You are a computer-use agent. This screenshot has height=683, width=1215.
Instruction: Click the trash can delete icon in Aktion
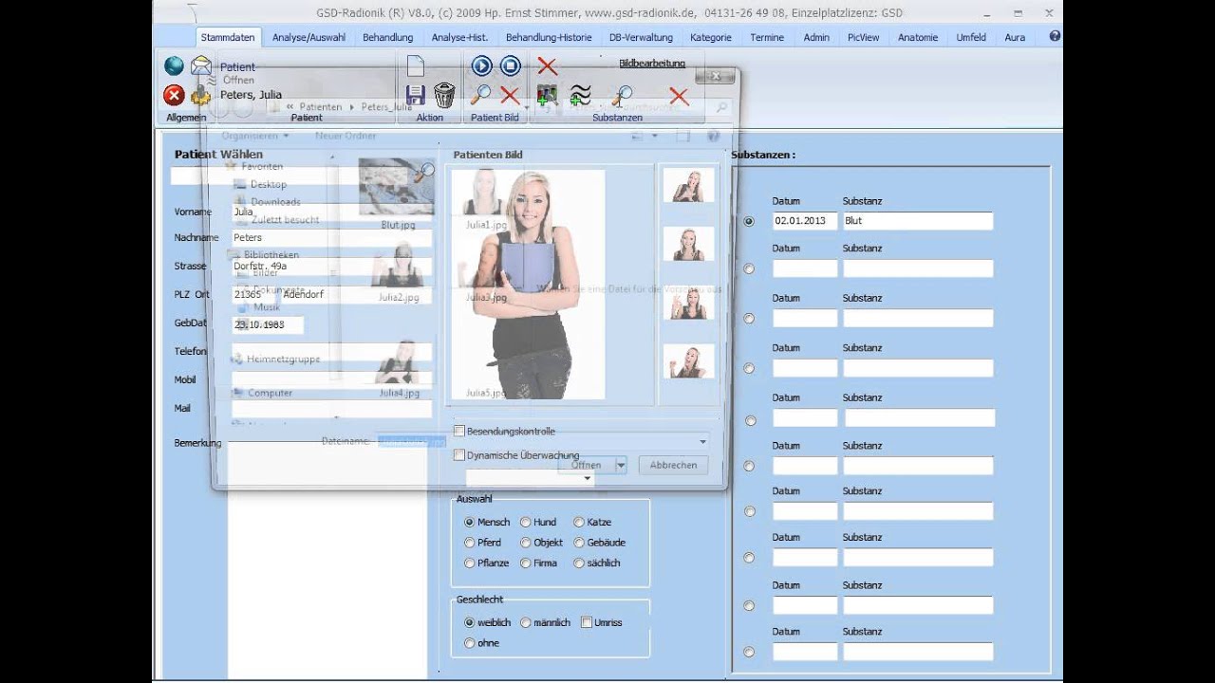(444, 95)
